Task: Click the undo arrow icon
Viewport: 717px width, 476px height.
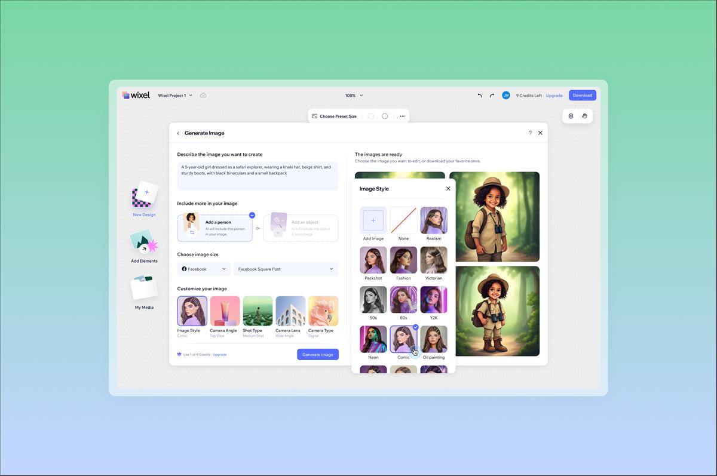Action: [x=480, y=96]
